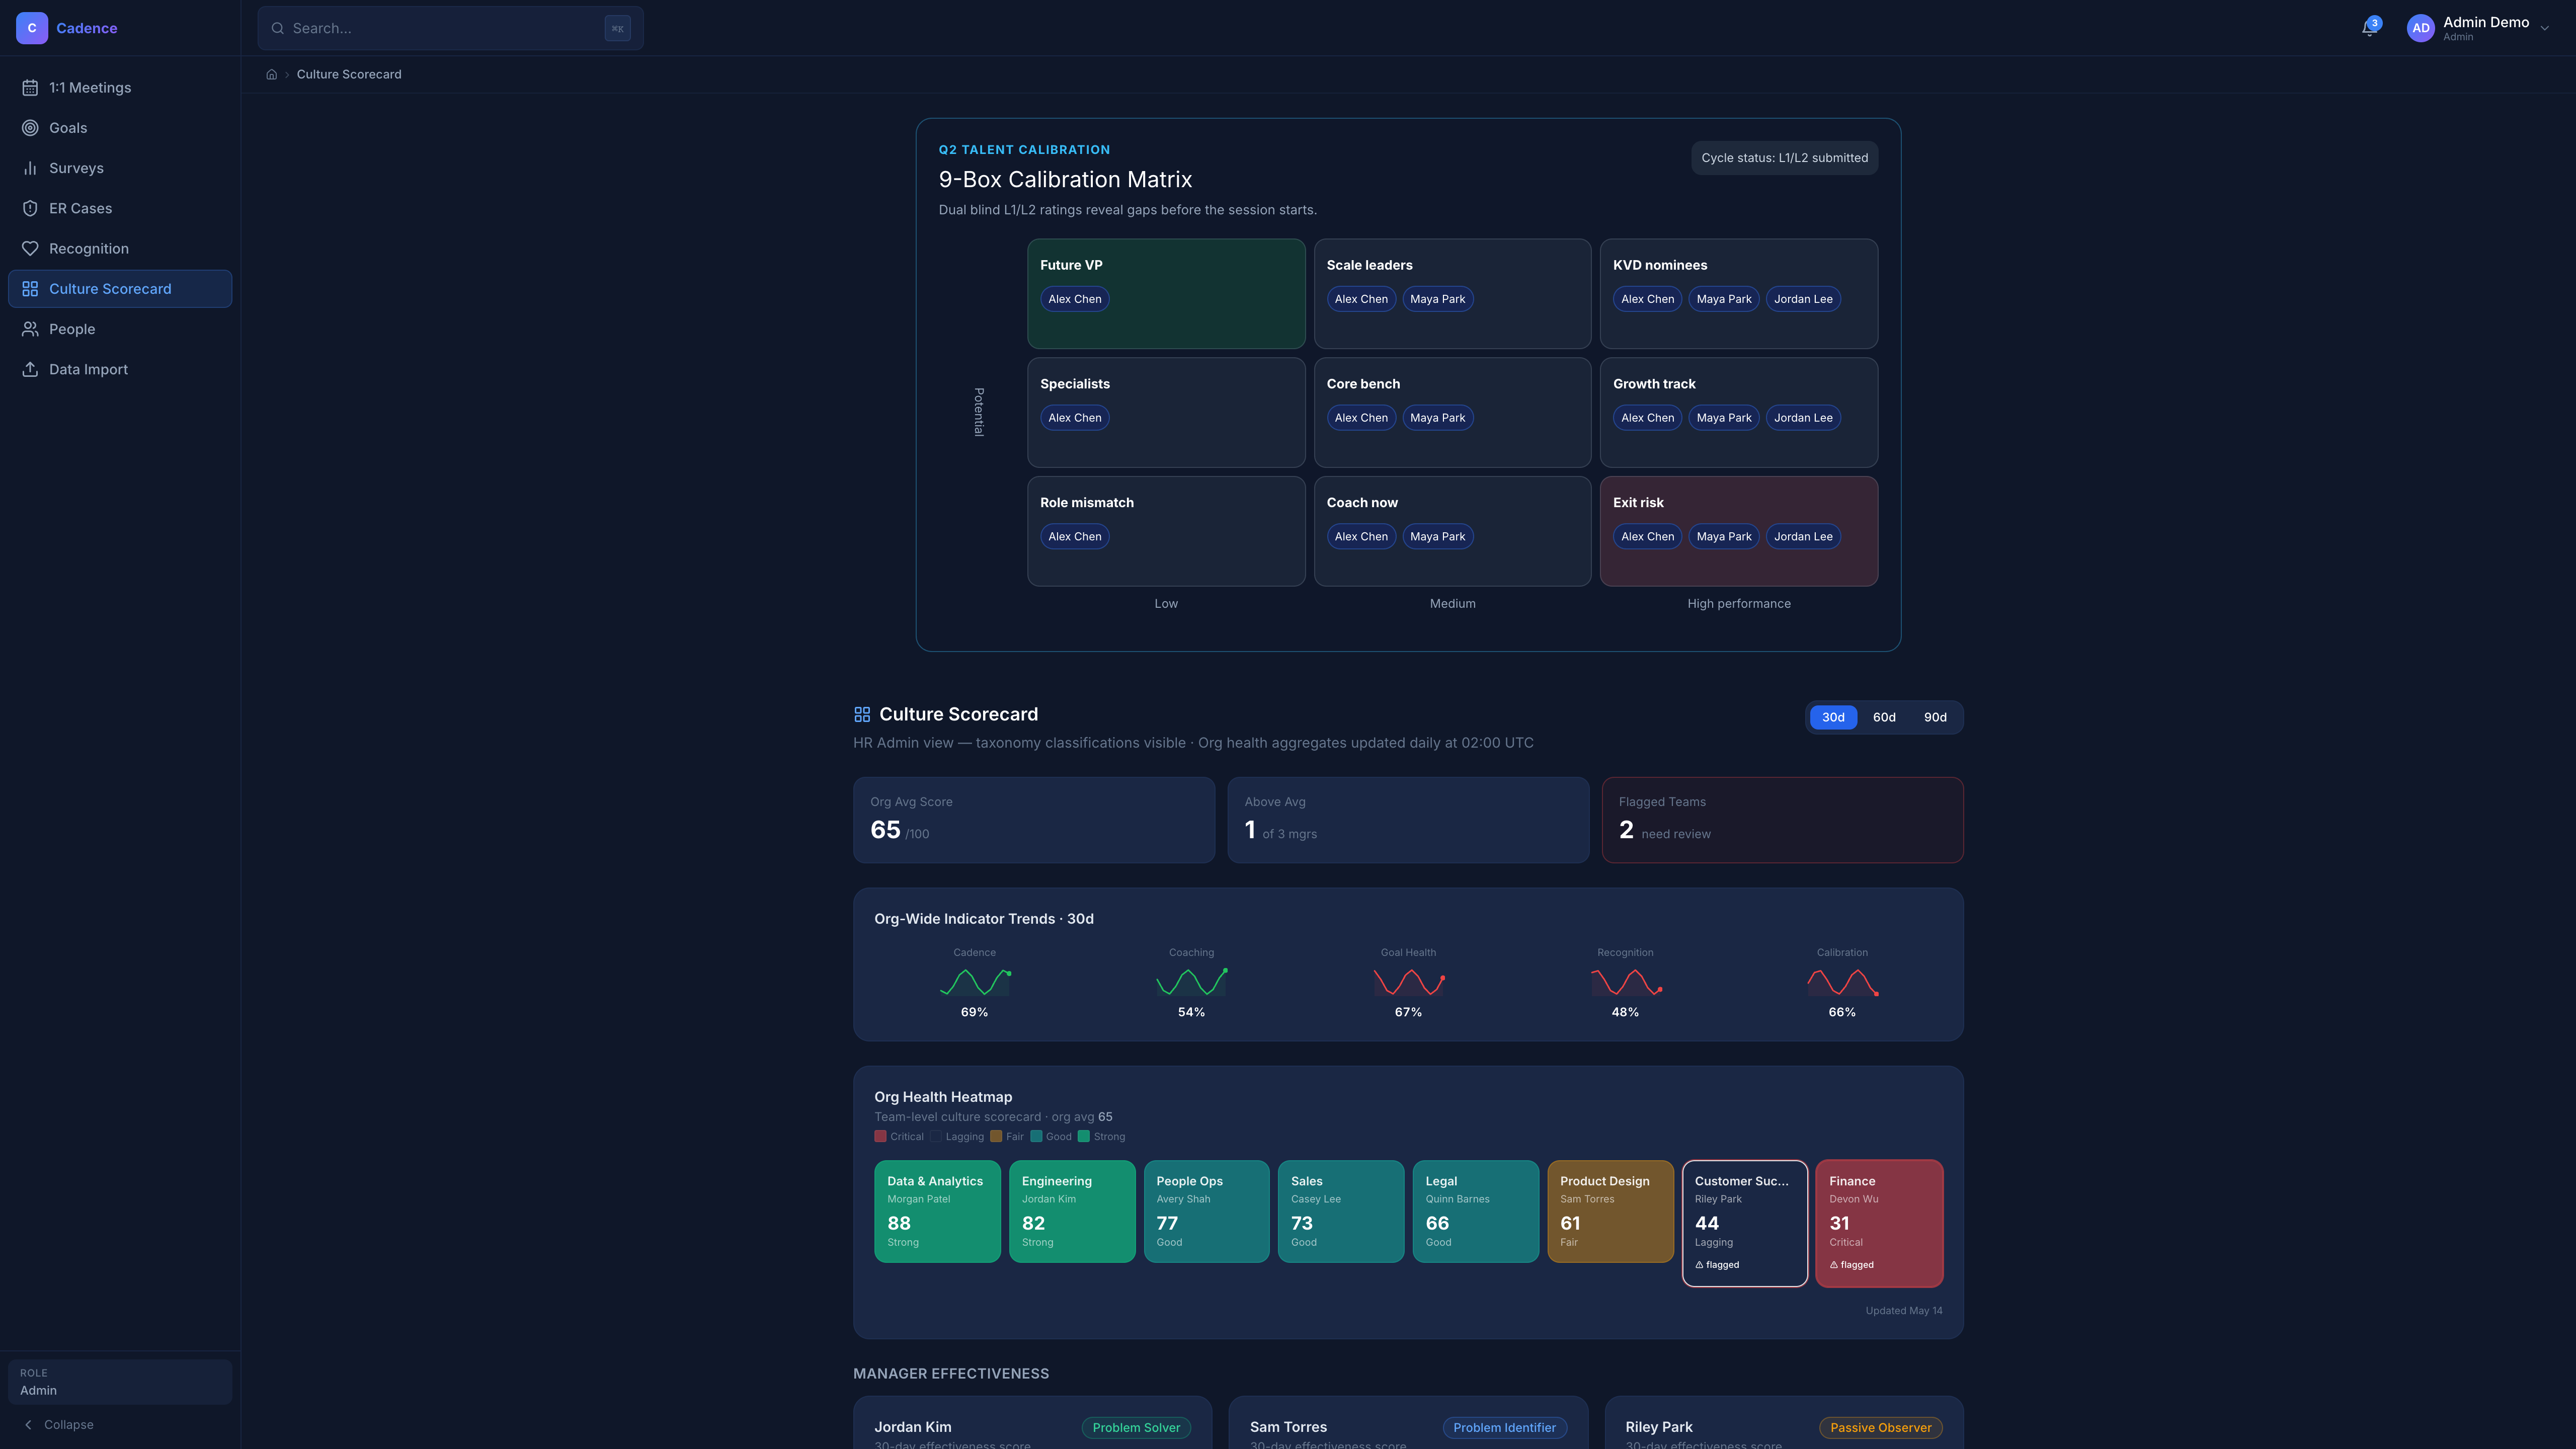
Task: Open the Legal heatmap tile
Action: 1475,1211
